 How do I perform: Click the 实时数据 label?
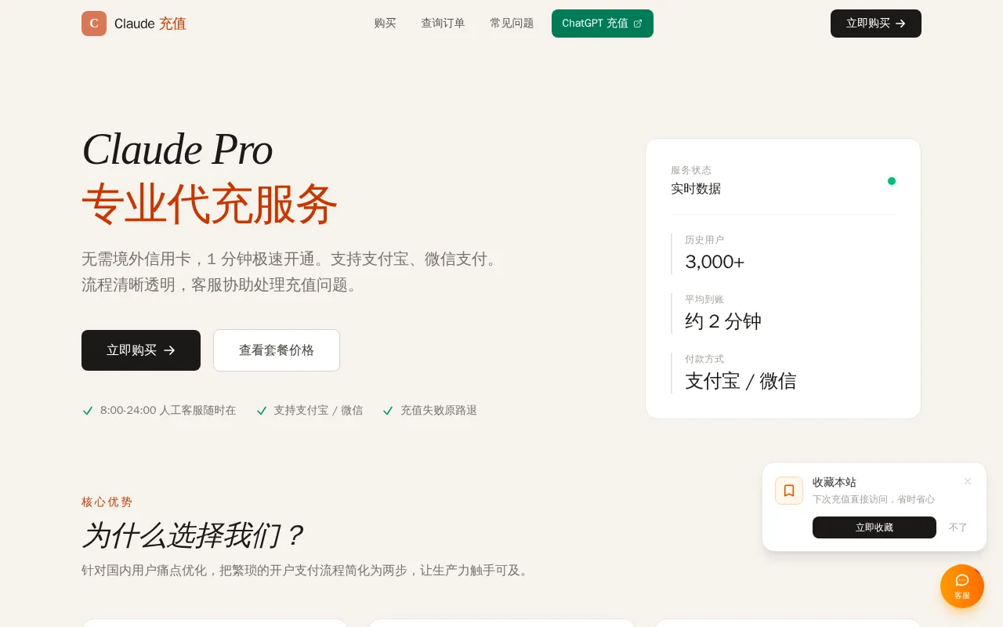[x=696, y=189]
